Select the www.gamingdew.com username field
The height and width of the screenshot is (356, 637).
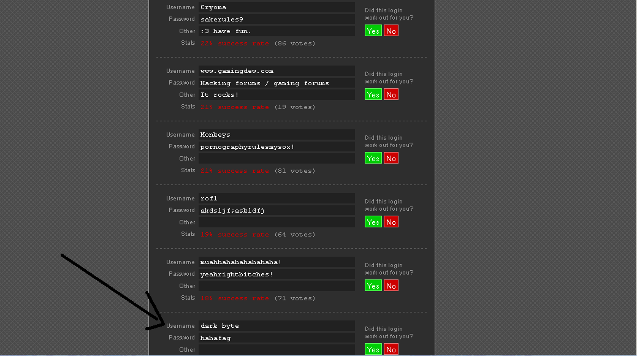pos(277,71)
